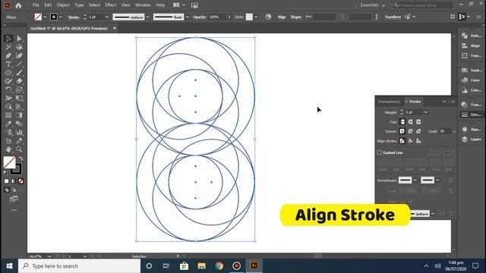The image size is (486, 273).
Task: Open the Layers panel from the dock
Action: pos(472,140)
